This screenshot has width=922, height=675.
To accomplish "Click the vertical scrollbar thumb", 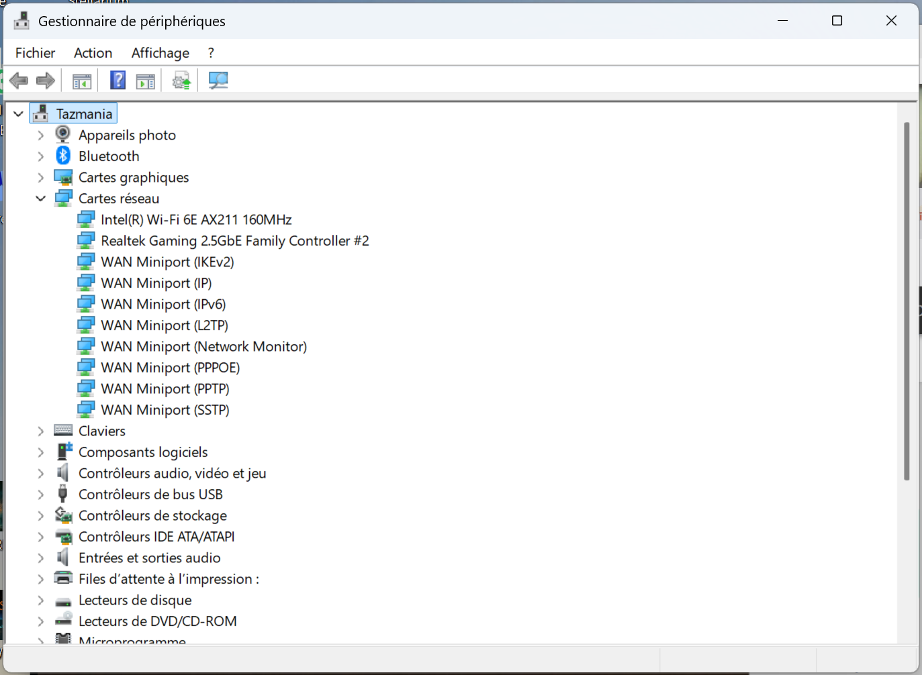I will pyautogui.click(x=907, y=301).
